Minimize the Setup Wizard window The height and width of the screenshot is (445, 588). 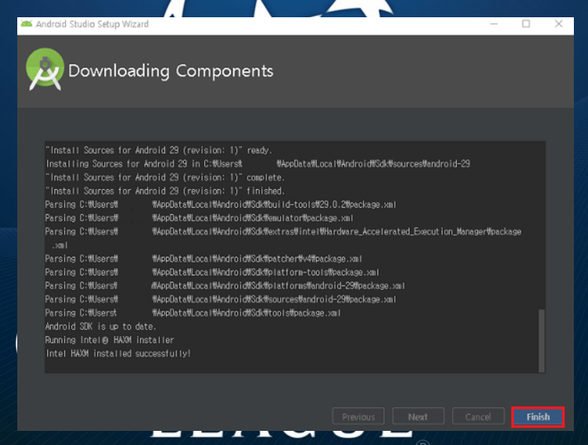click(x=494, y=24)
